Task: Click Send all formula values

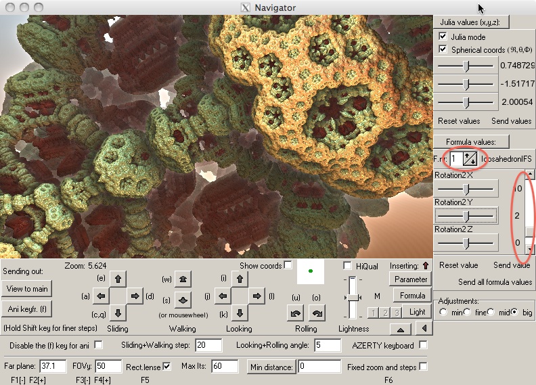Action: pyautogui.click(x=495, y=282)
